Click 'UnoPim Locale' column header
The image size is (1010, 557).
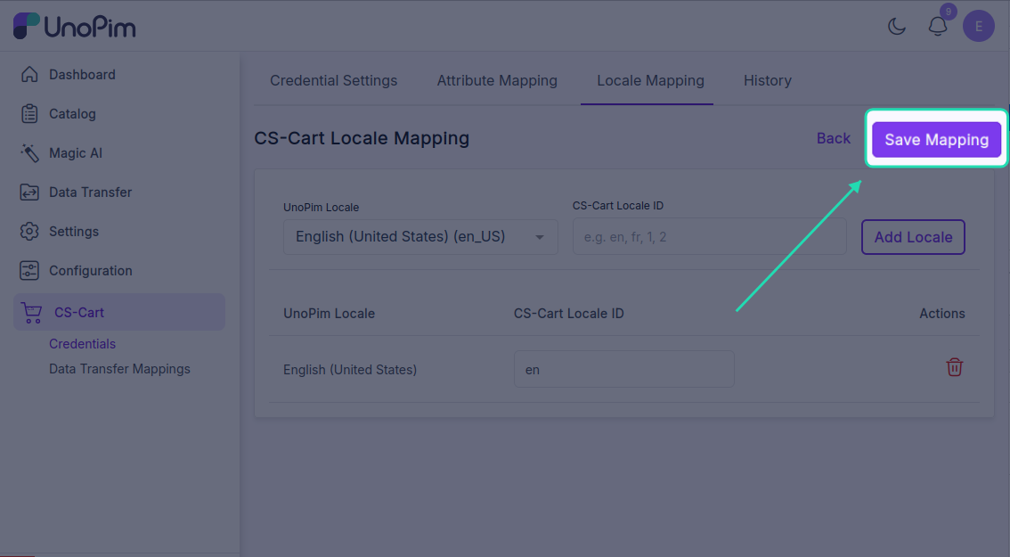click(x=330, y=314)
